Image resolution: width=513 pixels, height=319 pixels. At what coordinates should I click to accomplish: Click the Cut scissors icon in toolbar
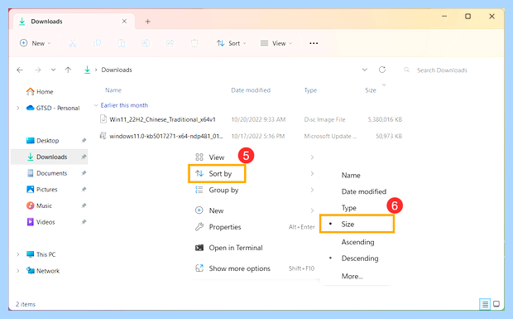click(x=72, y=43)
